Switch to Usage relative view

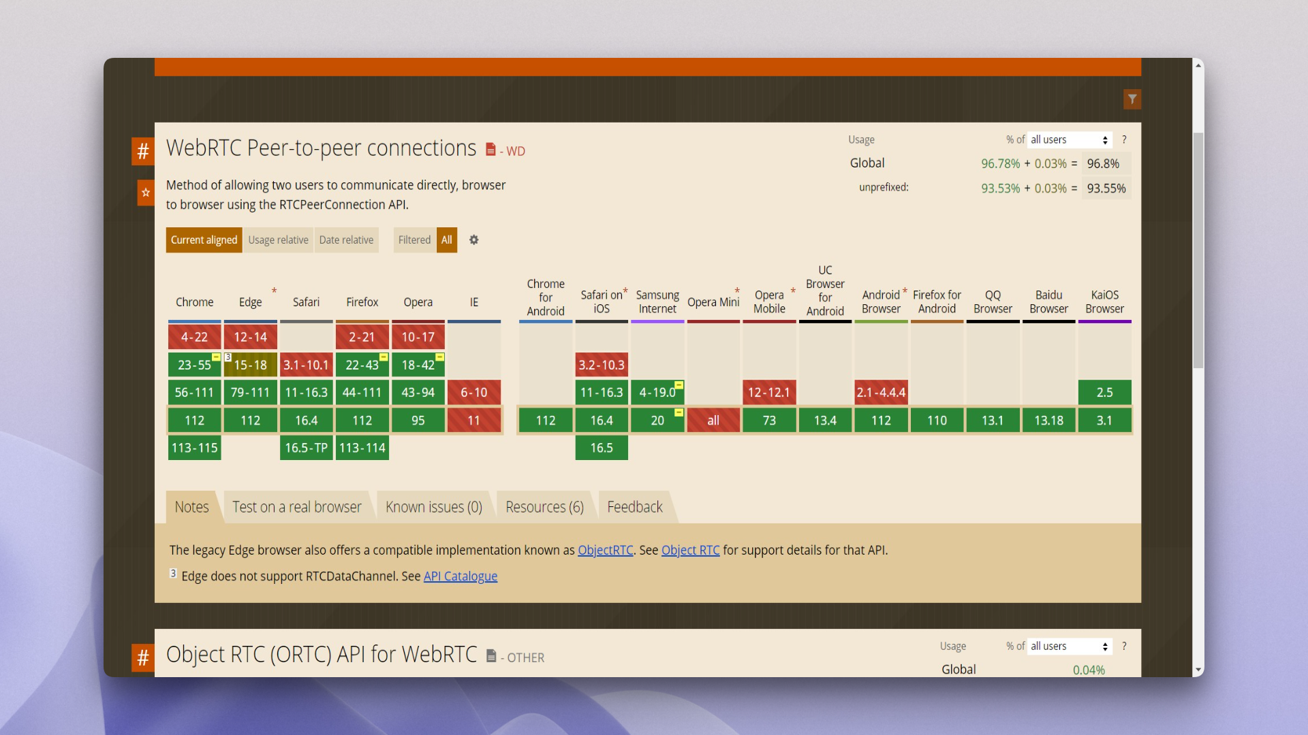coord(278,240)
